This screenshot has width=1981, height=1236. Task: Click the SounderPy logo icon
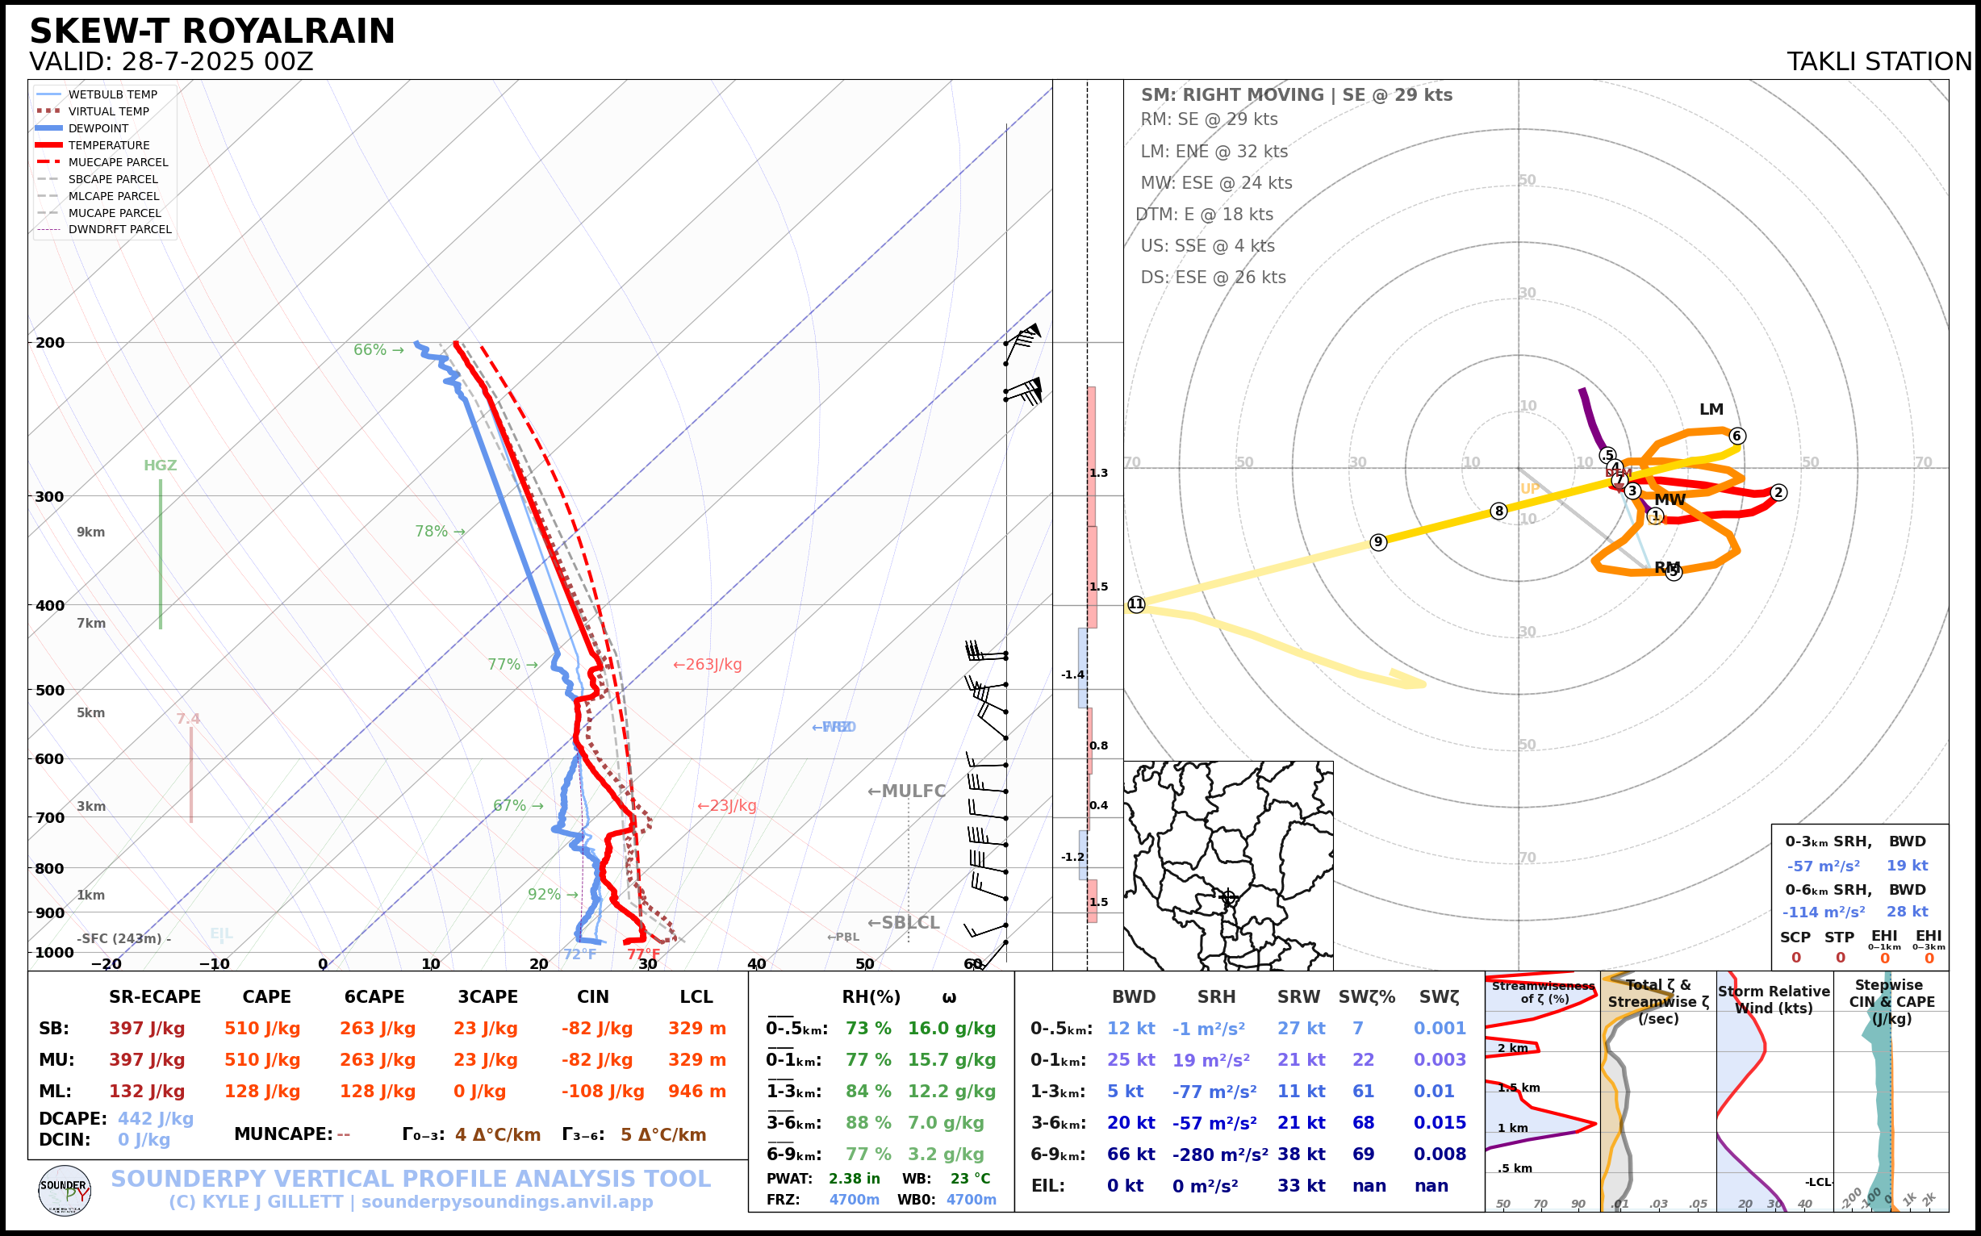pos(65,1191)
